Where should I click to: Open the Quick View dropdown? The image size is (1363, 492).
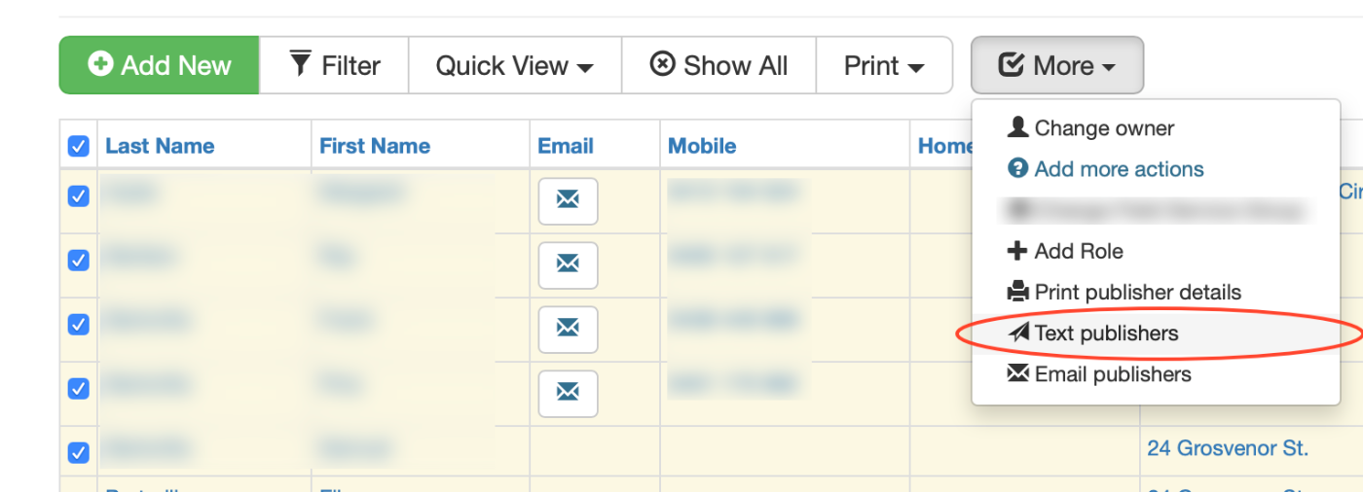(514, 65)
